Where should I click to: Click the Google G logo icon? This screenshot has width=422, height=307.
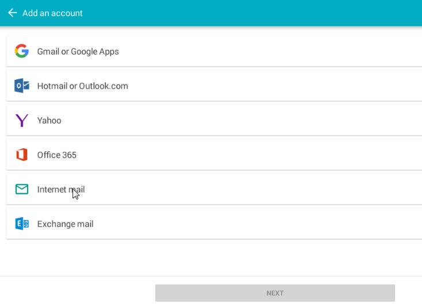coord(22,51)
